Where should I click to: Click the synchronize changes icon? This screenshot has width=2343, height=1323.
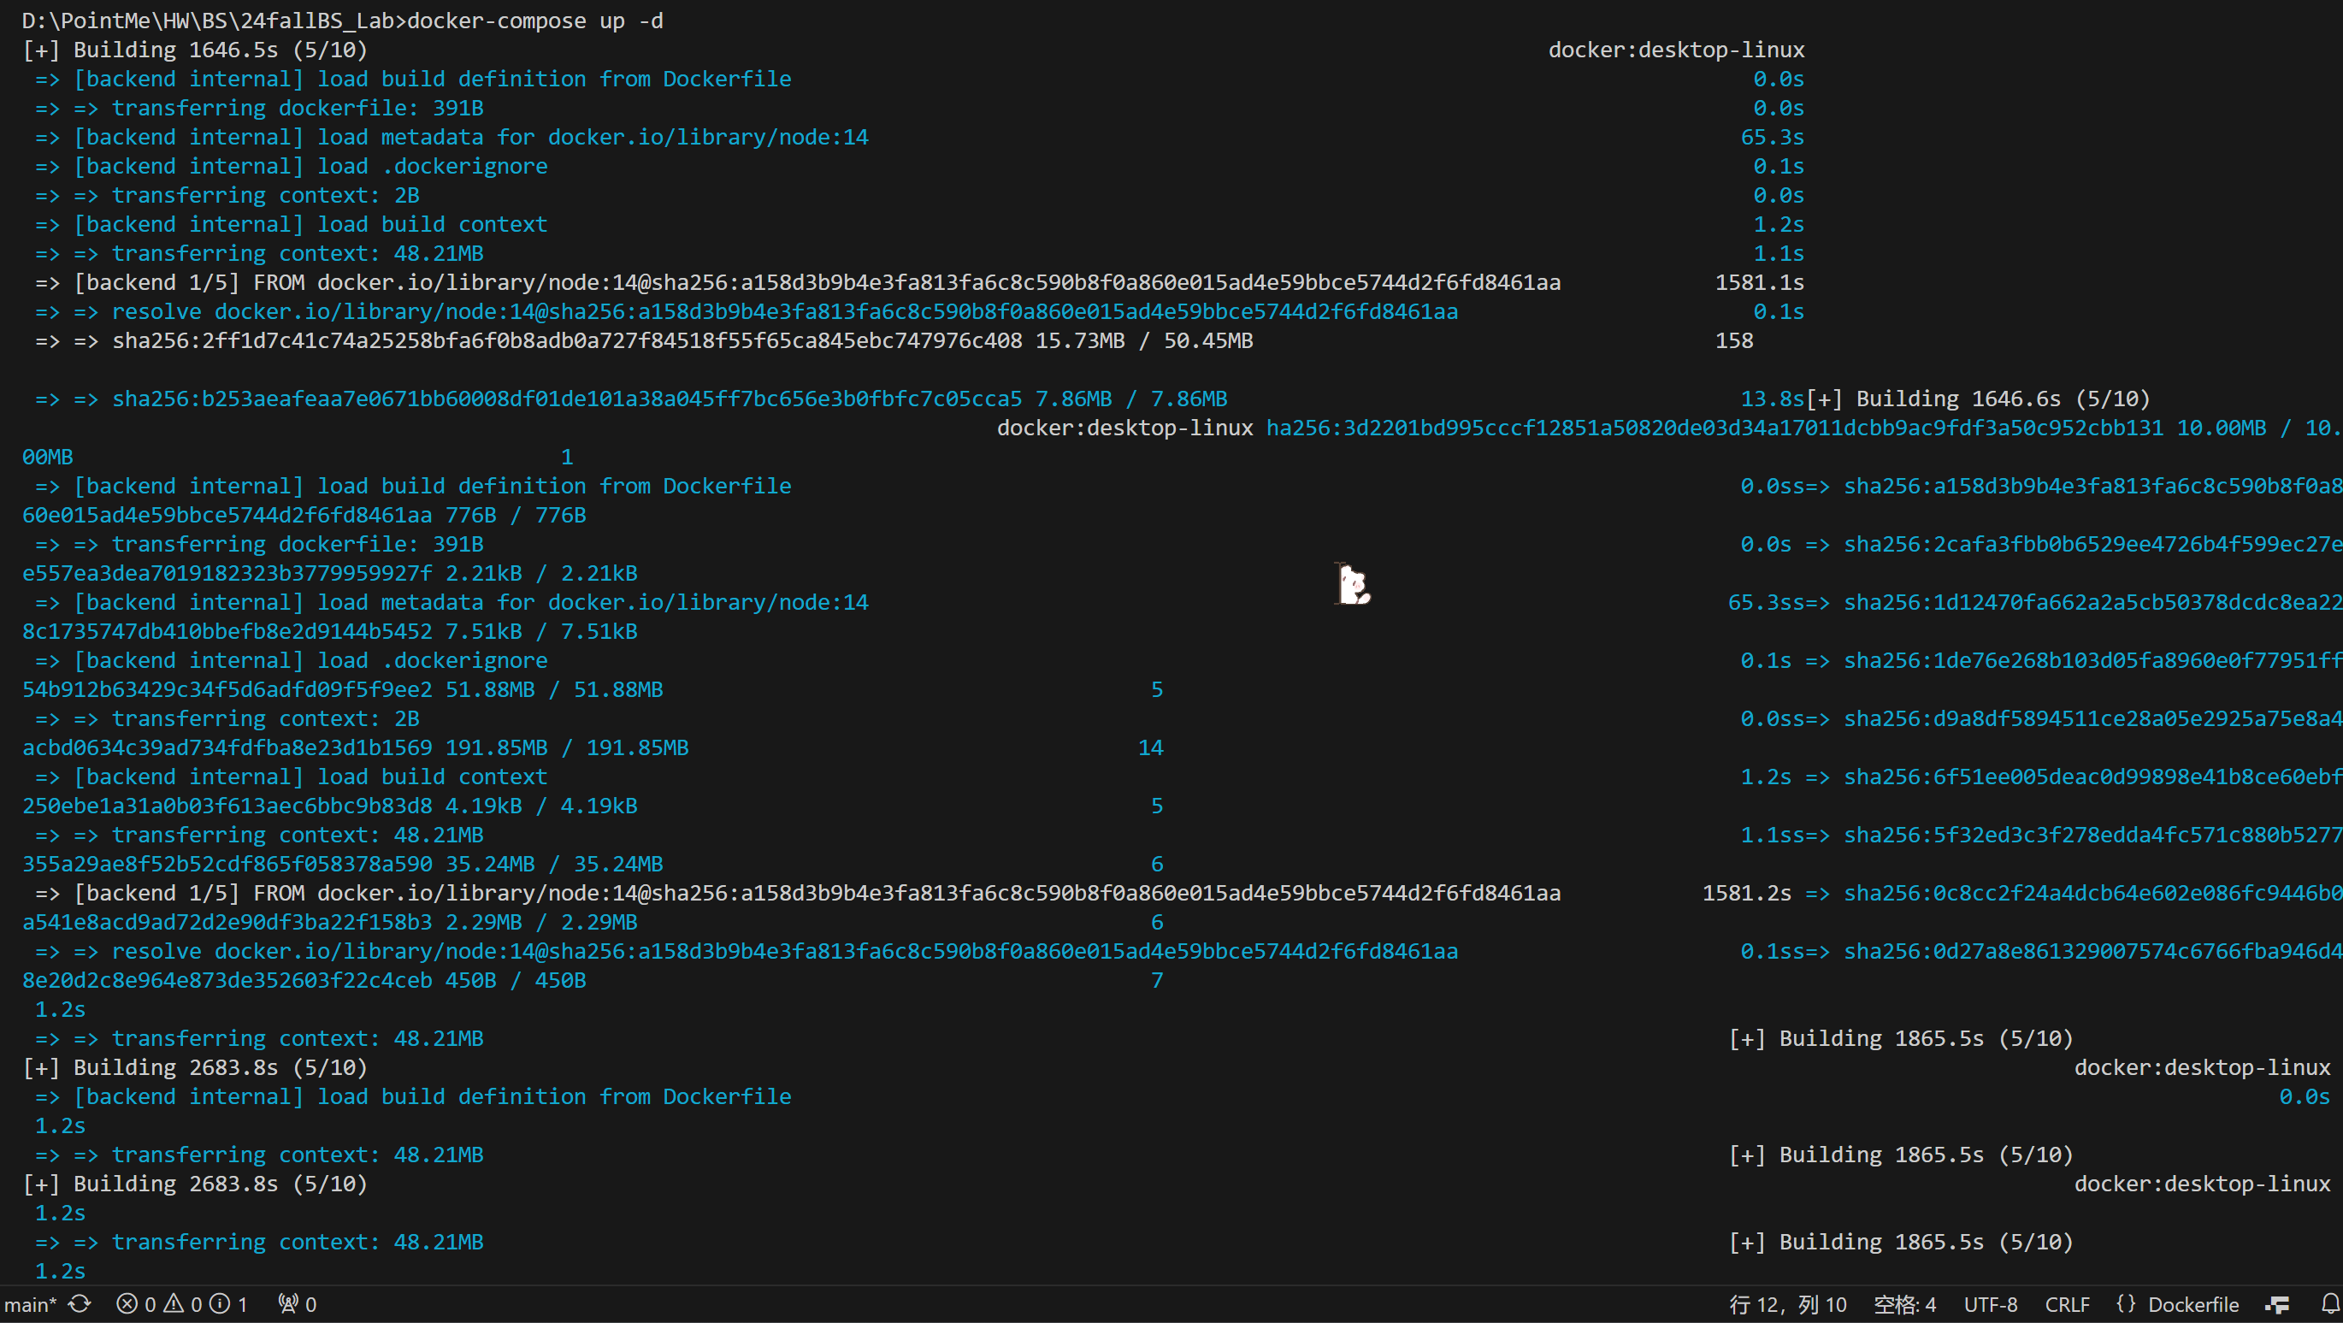[80, 1304]
